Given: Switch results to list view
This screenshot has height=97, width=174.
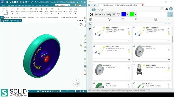Looking at the screenshot, I should (x=170, y=23).
